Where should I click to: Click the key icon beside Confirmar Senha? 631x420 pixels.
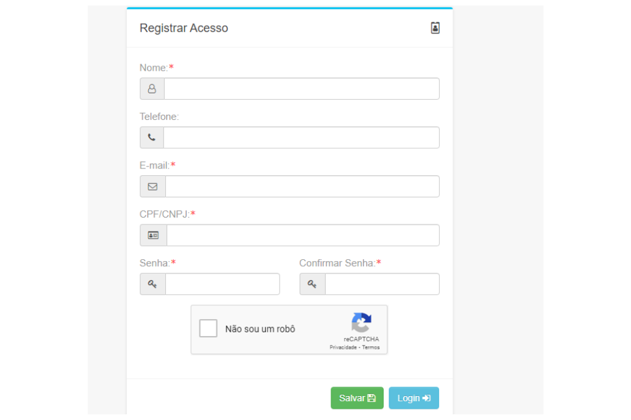point(312,284)
